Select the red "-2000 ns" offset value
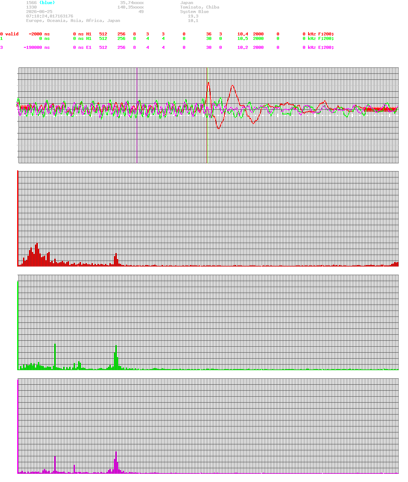 tap(39, 34)
